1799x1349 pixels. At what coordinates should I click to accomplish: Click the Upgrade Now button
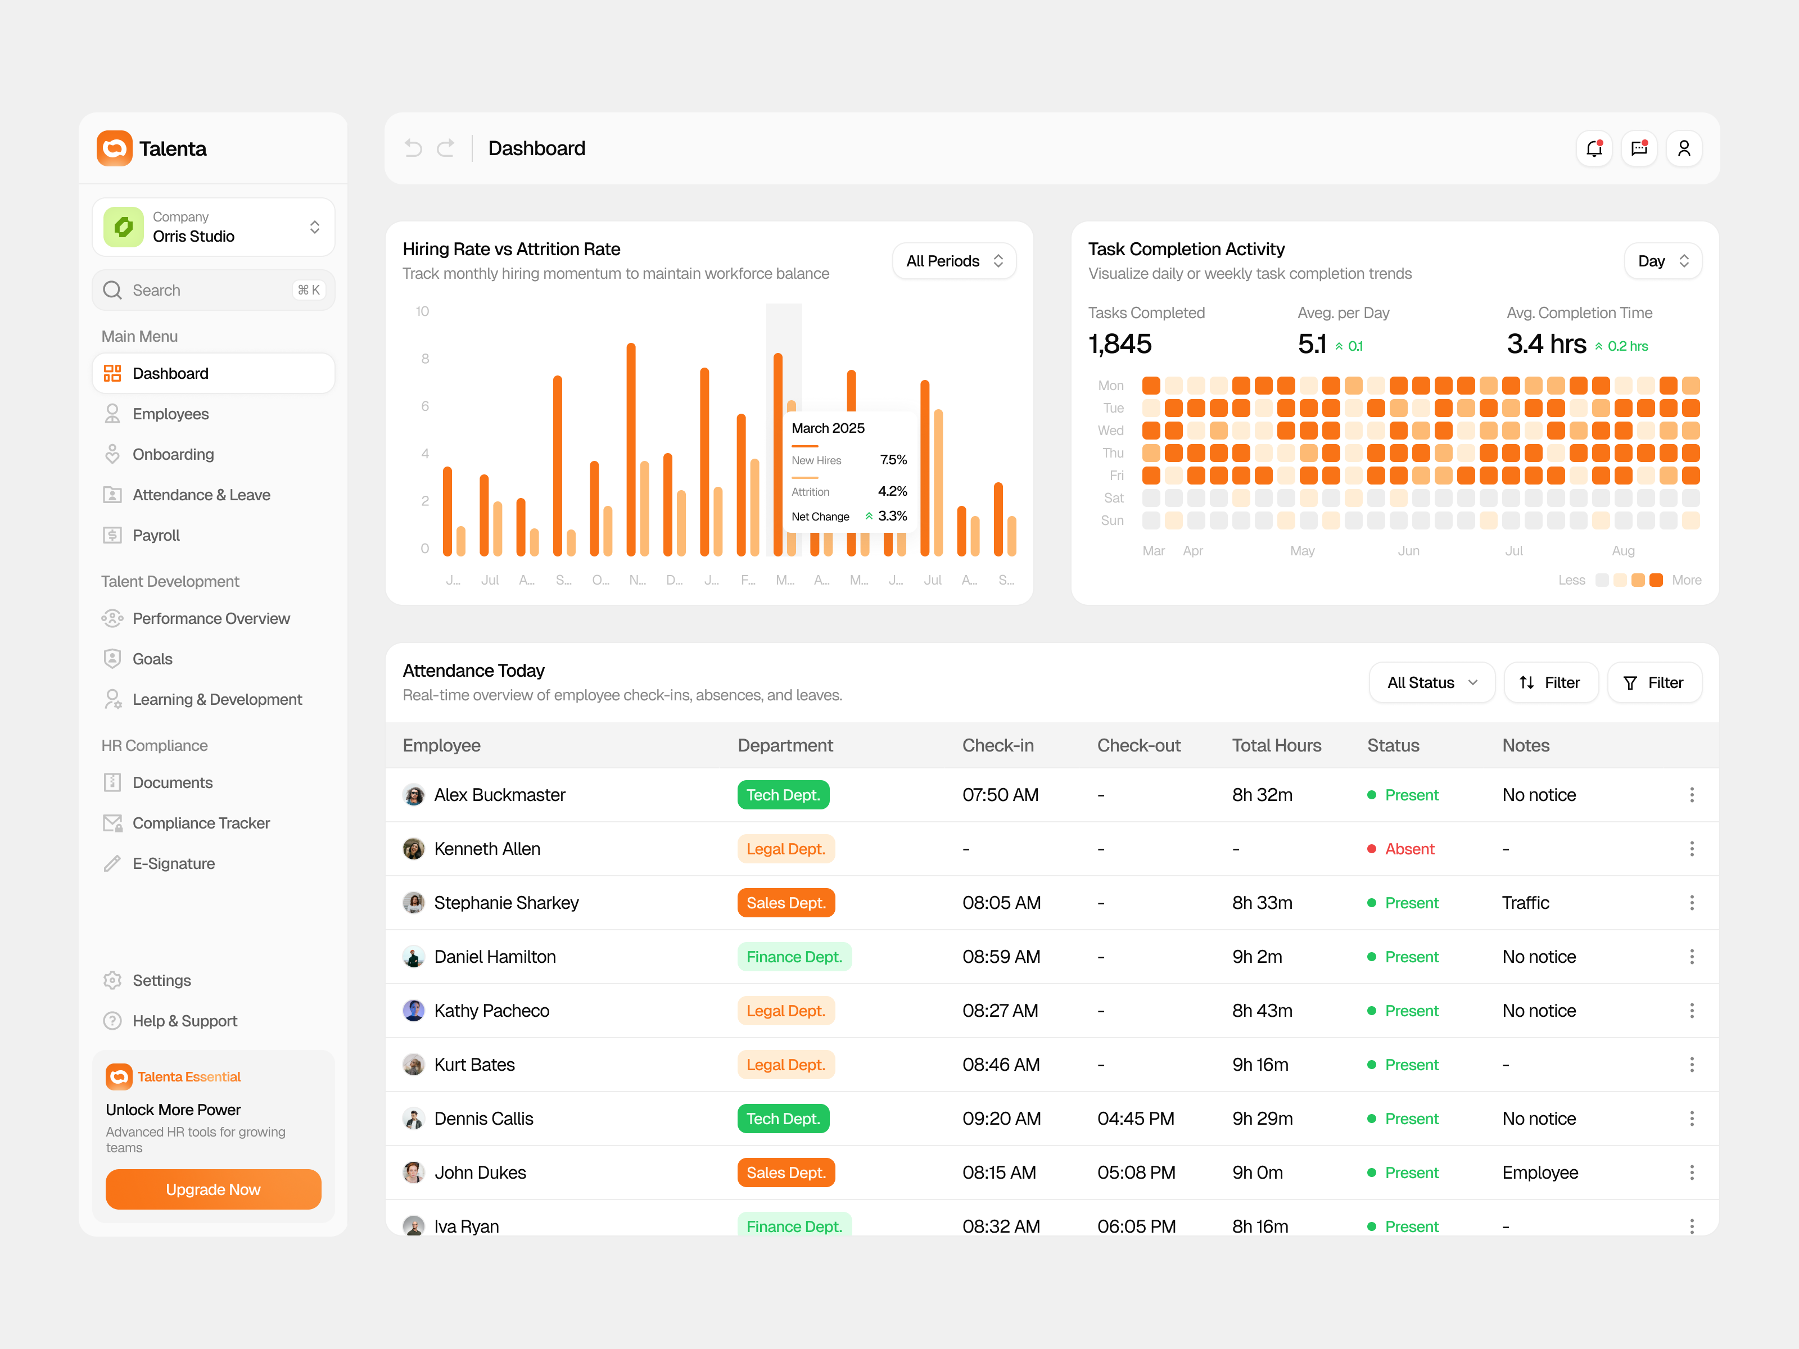tap(213, 1189)
